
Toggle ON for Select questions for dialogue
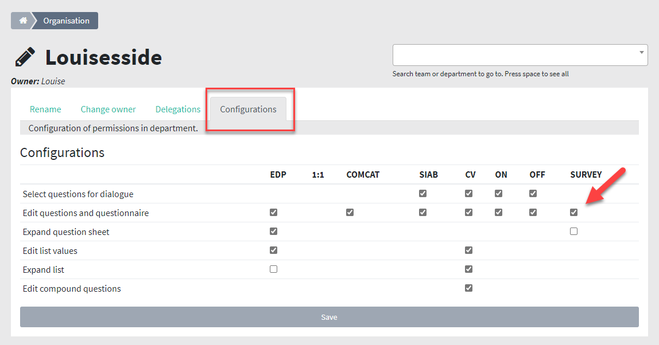(498, 194)
